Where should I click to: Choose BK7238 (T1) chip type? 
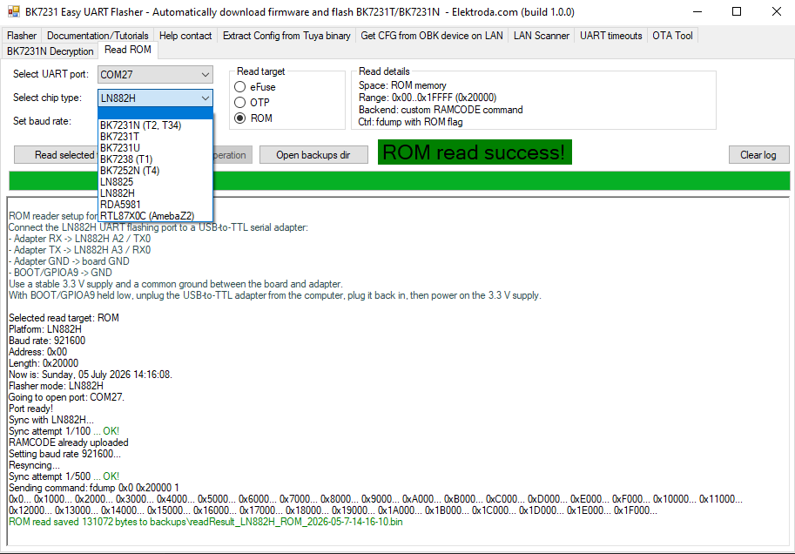pos(155,159)
